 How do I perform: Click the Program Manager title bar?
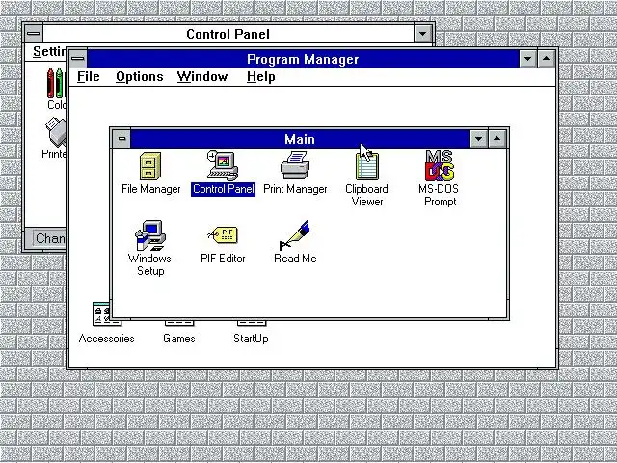[303, 59]
